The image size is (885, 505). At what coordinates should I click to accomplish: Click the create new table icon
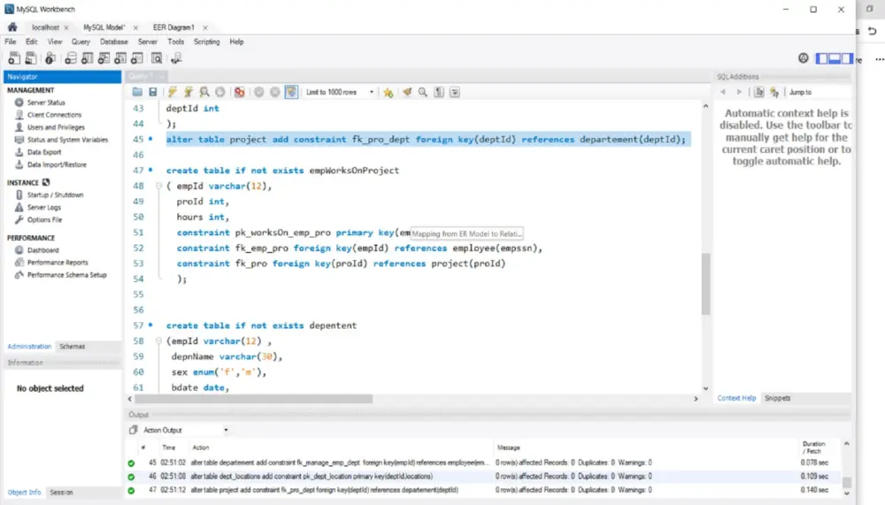coord(87,58)
